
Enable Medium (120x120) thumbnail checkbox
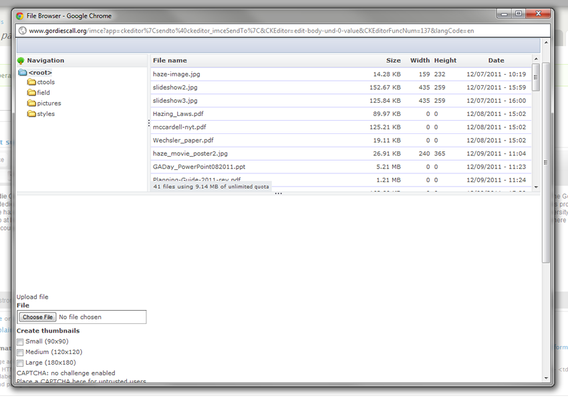click(x=20, y=353)
